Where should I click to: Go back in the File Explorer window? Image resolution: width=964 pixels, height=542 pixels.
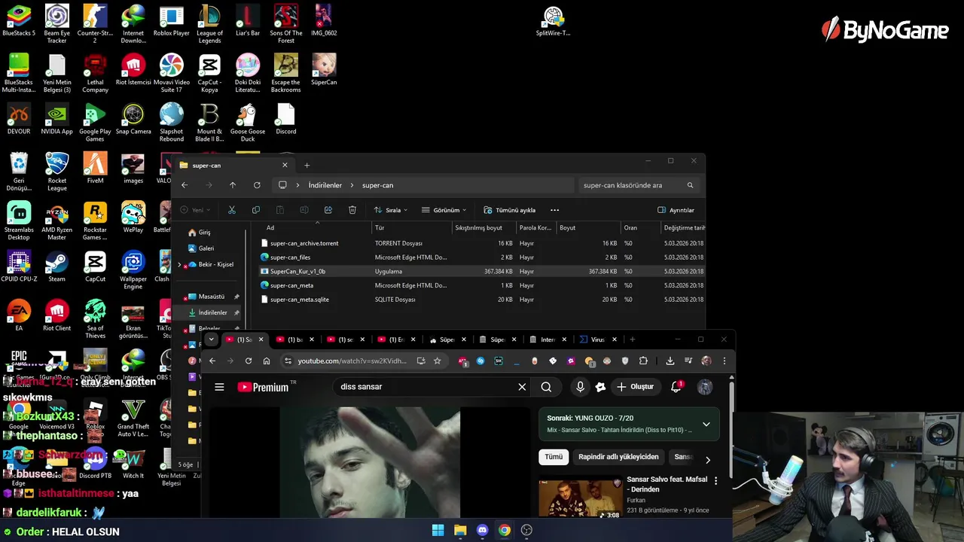(185, 185)
